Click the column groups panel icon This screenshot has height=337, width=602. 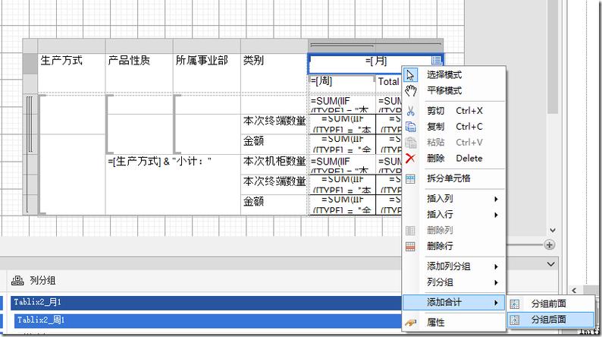click(x=17, y=281)
